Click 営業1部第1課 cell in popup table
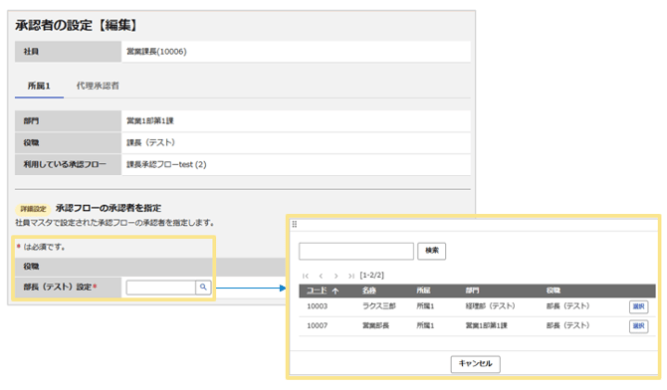667x390 pixels. click(486, 325)
